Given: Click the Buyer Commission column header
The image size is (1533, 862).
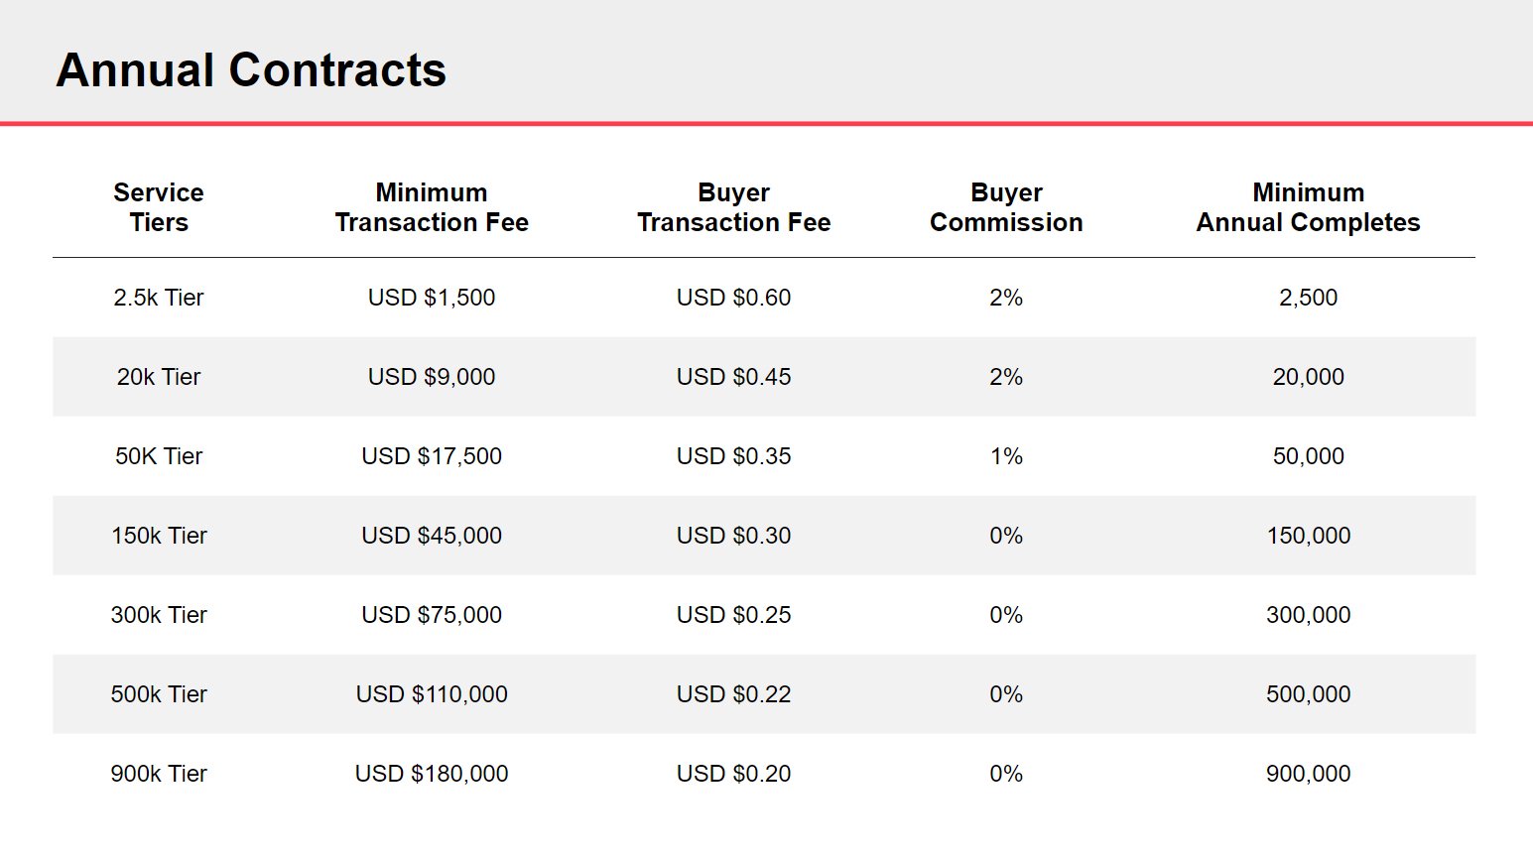Looking at the screenshot, I should [x=1006, y=207].
